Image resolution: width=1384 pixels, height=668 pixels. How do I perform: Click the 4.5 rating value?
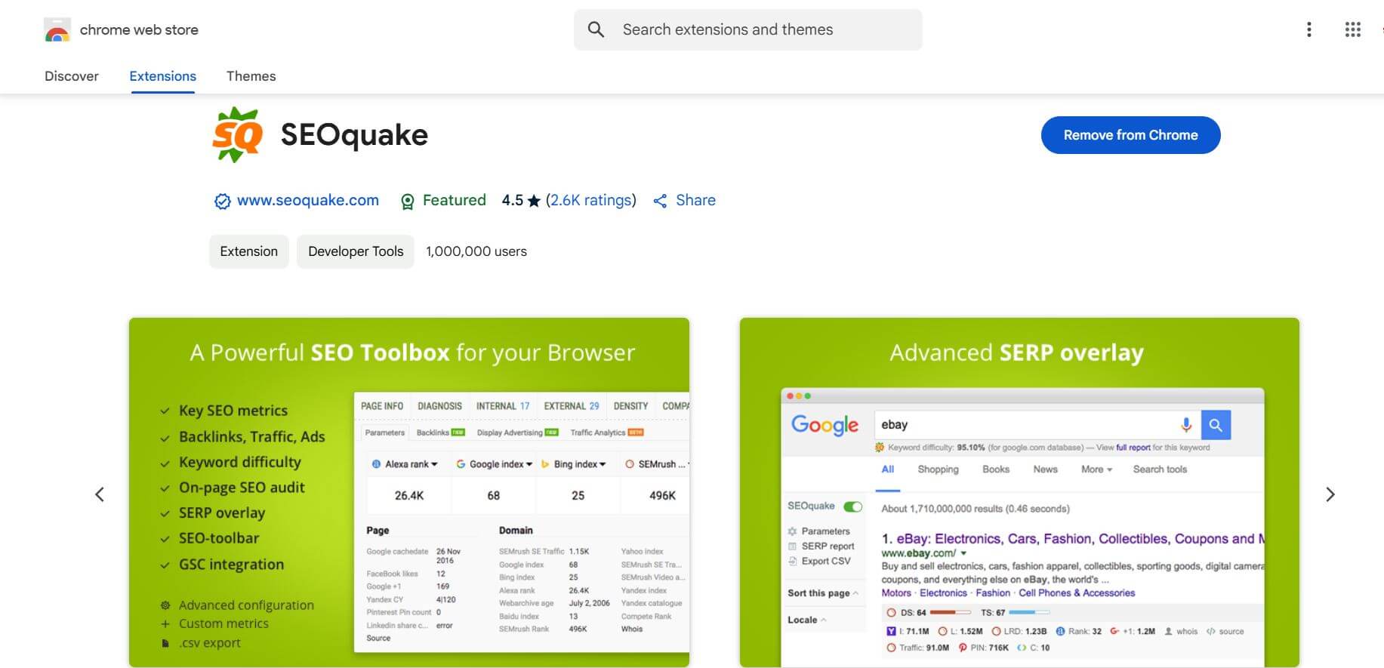[x=512, y=200]
